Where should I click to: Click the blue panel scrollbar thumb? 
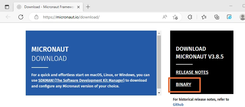click(159, 62)
